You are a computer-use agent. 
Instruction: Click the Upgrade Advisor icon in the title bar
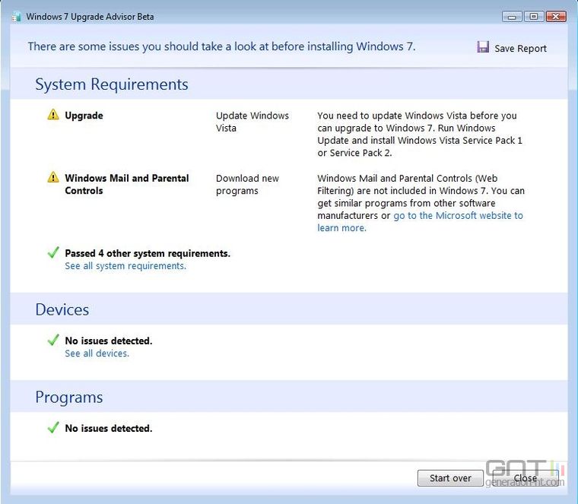(x=16, y=17)
